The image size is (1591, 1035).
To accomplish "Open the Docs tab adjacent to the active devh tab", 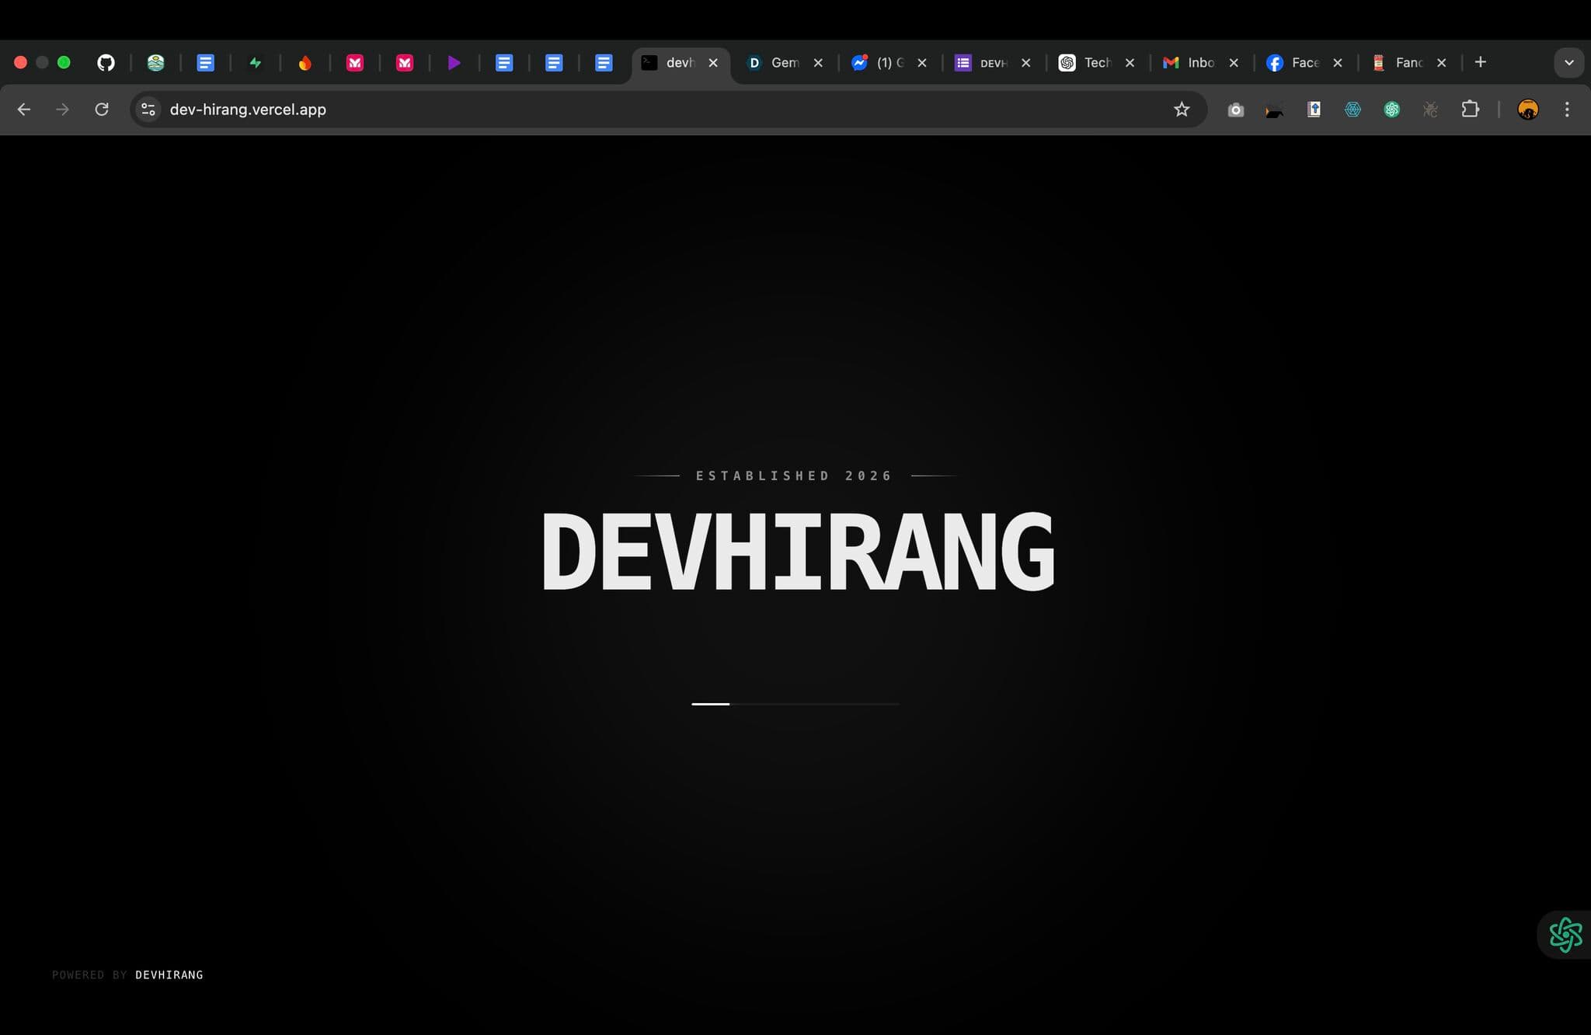I will [x=604, y=63].
